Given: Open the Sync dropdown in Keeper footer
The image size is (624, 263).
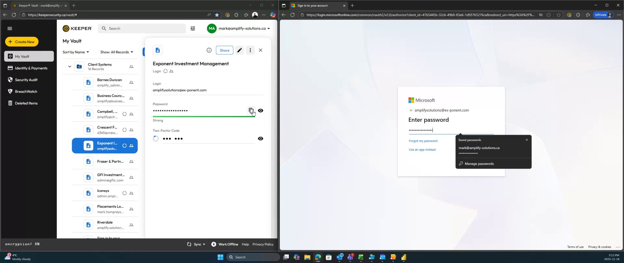Looking at the screenshot, I should [x=196, y=244].
